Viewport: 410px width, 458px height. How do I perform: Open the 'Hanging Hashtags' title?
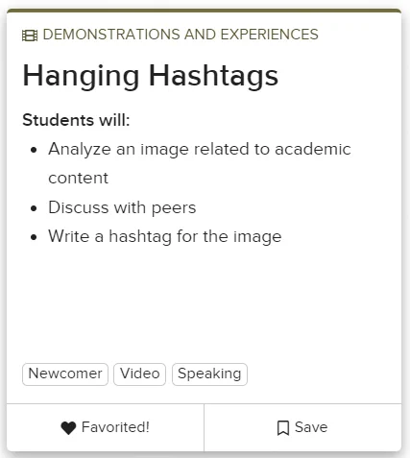[x=151, y=76]
